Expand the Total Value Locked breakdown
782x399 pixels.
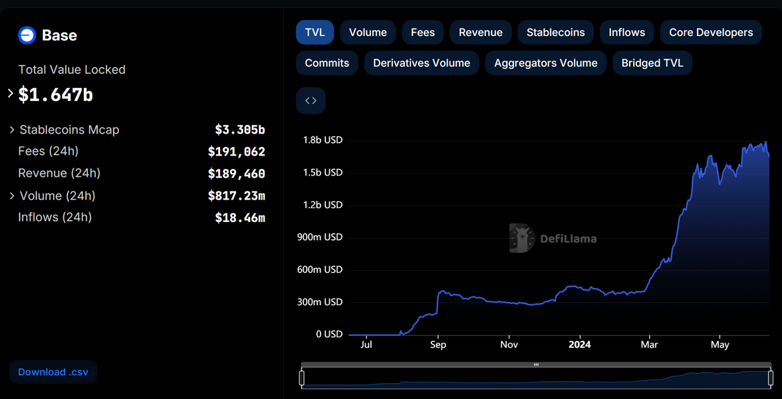click(11, 94)
